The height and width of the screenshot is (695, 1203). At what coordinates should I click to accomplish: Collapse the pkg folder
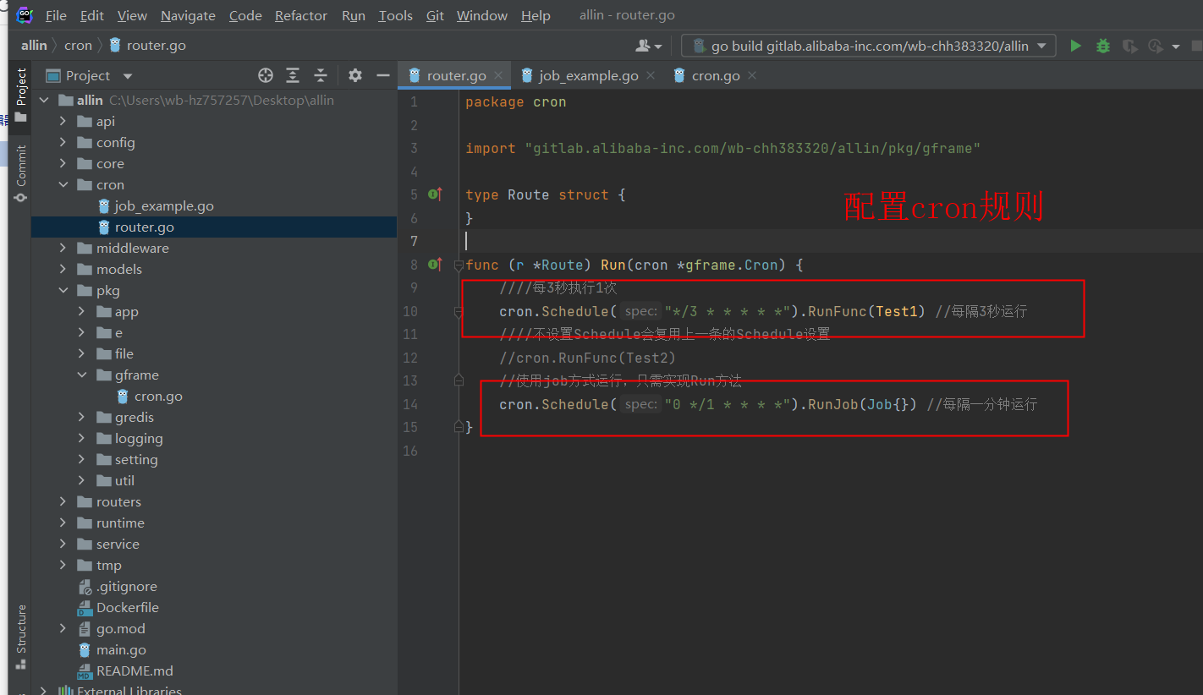[x=63, y=290]
